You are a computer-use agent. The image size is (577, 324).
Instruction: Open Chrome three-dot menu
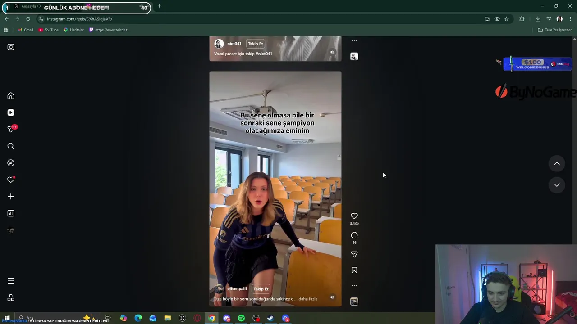click(571, 19)
